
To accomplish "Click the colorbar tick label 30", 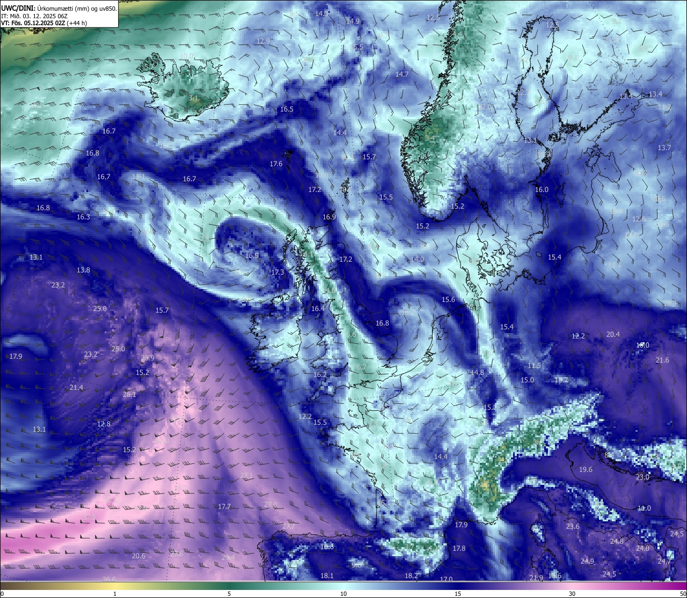I will point(572,594).
